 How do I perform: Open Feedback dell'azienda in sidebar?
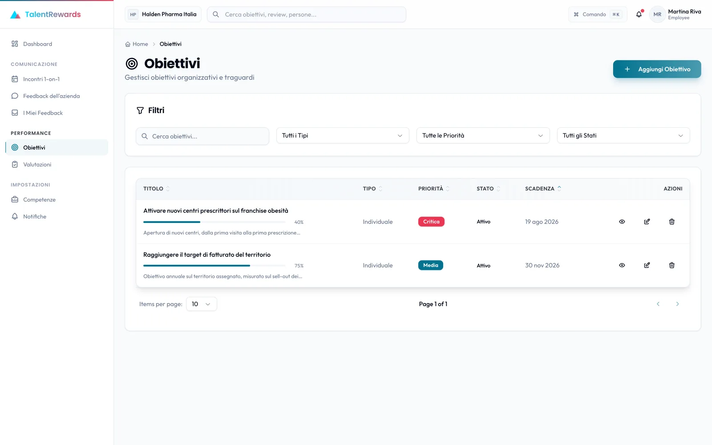(x=57, y=96)
